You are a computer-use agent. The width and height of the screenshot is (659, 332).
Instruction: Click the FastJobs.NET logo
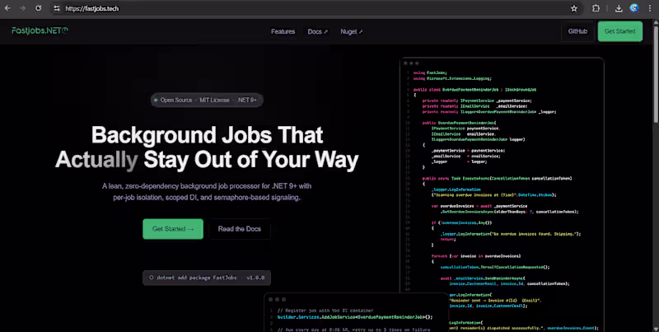(x=40, y=30)
